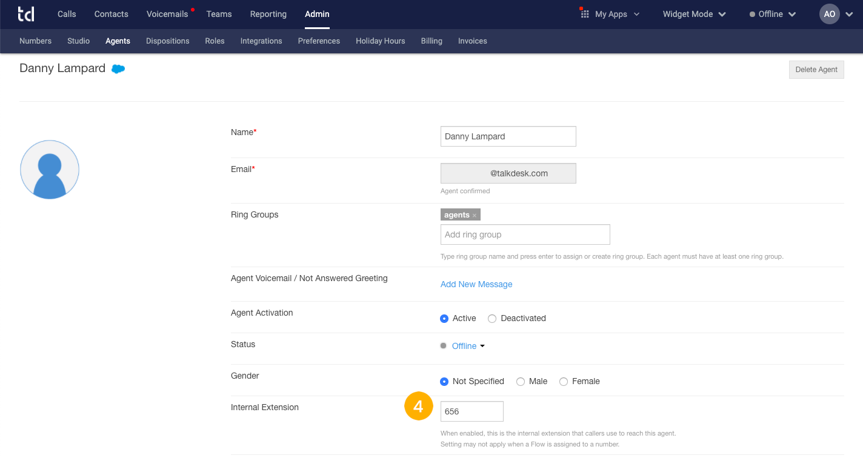Click the Talkdesk td logo

[x=25, y=14]
